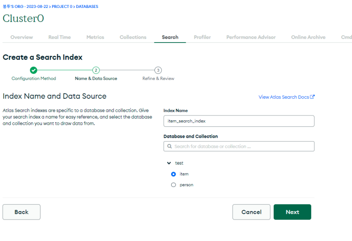Open the Overview tab
Viewport: 352px width, 241px height.
[22, 37]
